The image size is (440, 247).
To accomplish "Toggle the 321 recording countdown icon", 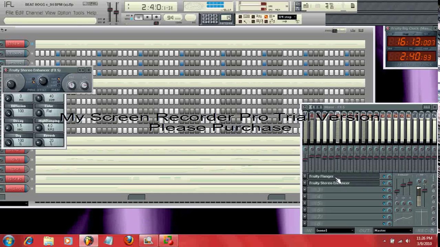I will (x=259, y=16).
